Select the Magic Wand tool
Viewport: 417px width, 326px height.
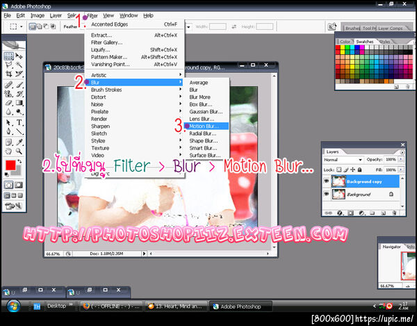[19, 65]
